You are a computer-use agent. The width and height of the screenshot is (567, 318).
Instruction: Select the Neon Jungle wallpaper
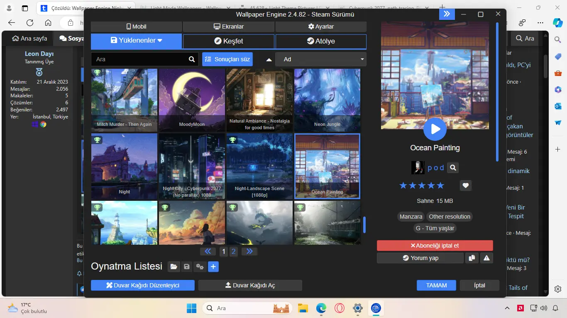[327, 100]
